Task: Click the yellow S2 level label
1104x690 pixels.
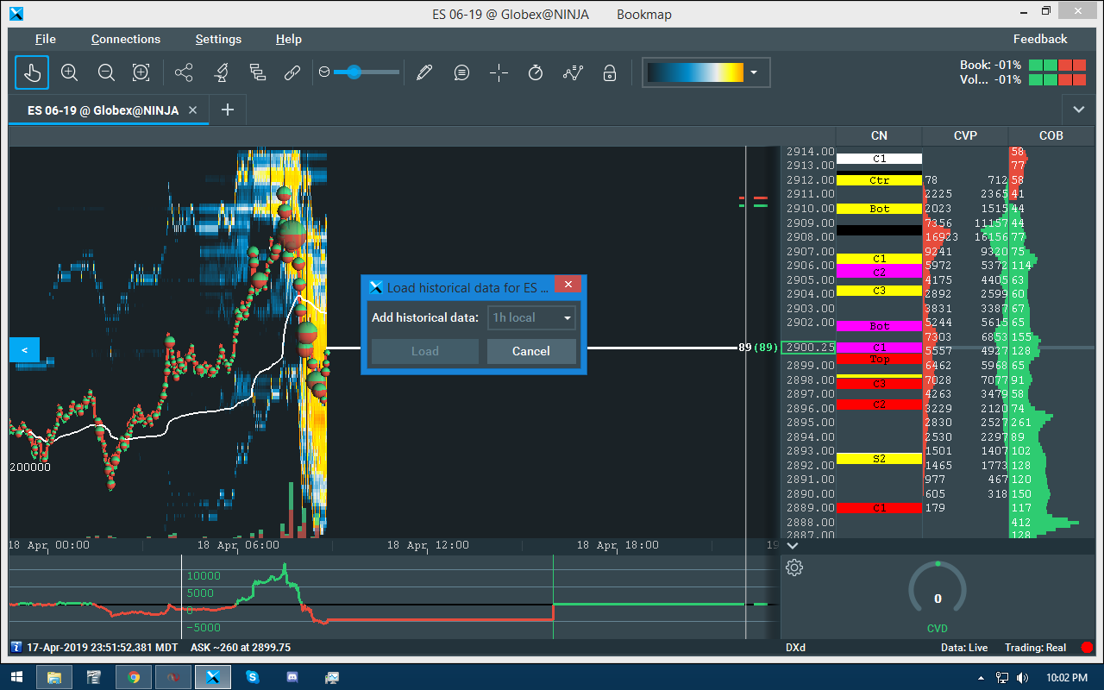Action: pos(879,459)
